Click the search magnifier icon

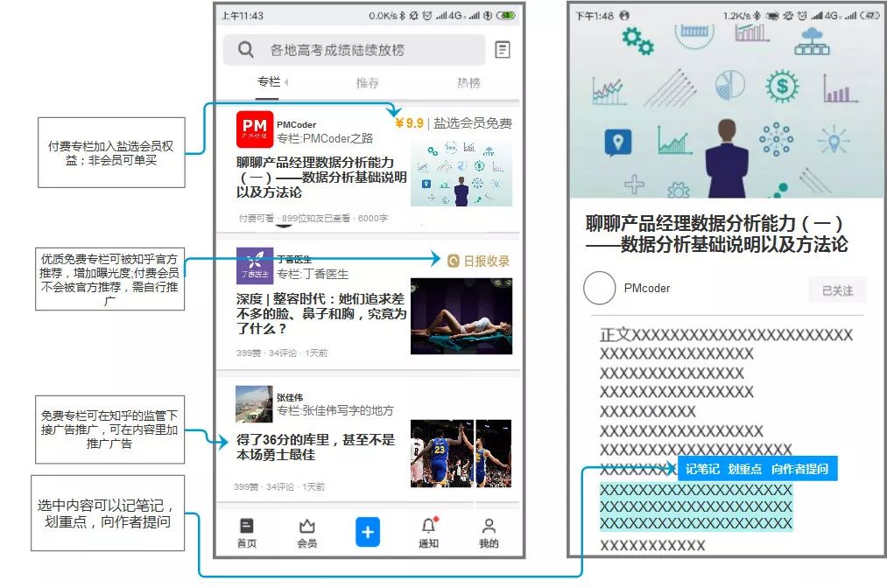[x=246, y=50]
